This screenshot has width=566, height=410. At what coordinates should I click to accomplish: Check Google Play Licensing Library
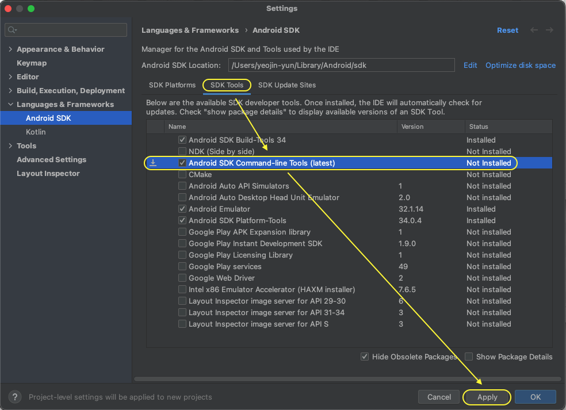[x=182, y=255]
